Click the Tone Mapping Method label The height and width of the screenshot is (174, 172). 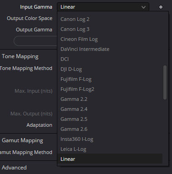(26, 68)
